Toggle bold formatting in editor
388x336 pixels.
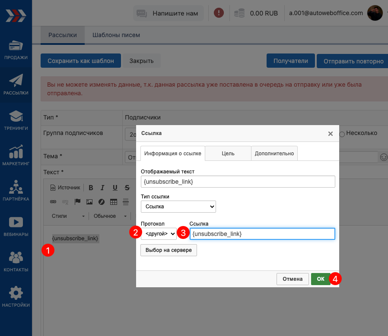(x=91, y=188)
